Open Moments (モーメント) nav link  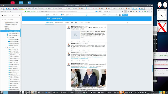(x=55, y=15)
